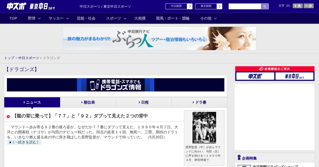The width and height of the screenshot is (319, 167).
Task: Click arrow next to 中日新聞 button
Action: pos(190,6)
